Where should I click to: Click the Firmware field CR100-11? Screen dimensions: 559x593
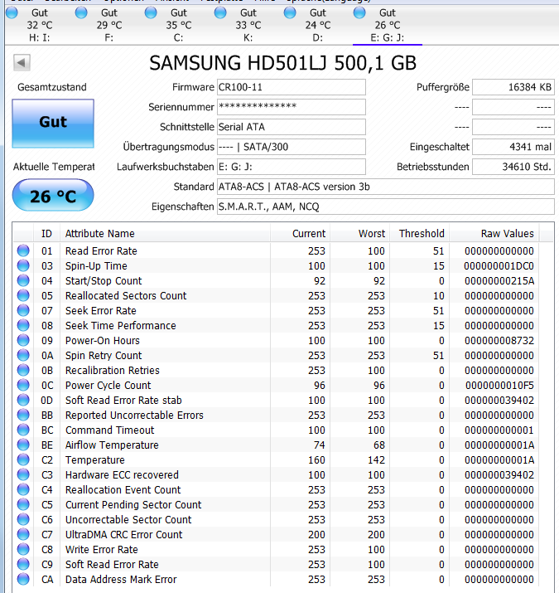[292, 87]
